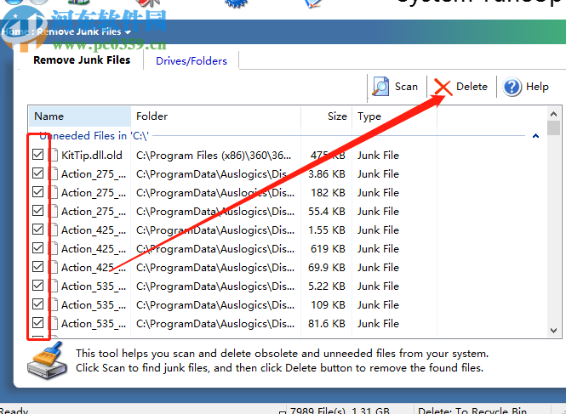Toggle the checkbox for the 81.6 KB file

tap(38, 323)
